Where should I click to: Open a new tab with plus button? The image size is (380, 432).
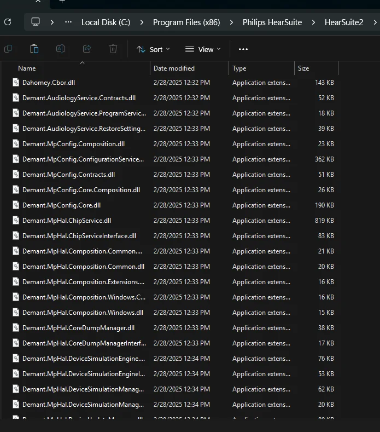pos(62,2)
